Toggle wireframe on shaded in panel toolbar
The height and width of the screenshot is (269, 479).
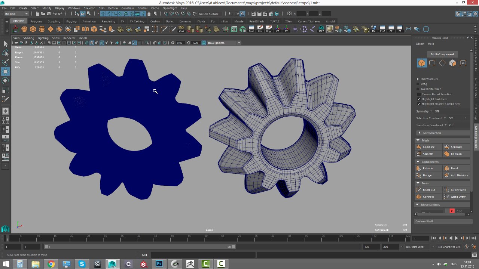(x=101, y=43)
